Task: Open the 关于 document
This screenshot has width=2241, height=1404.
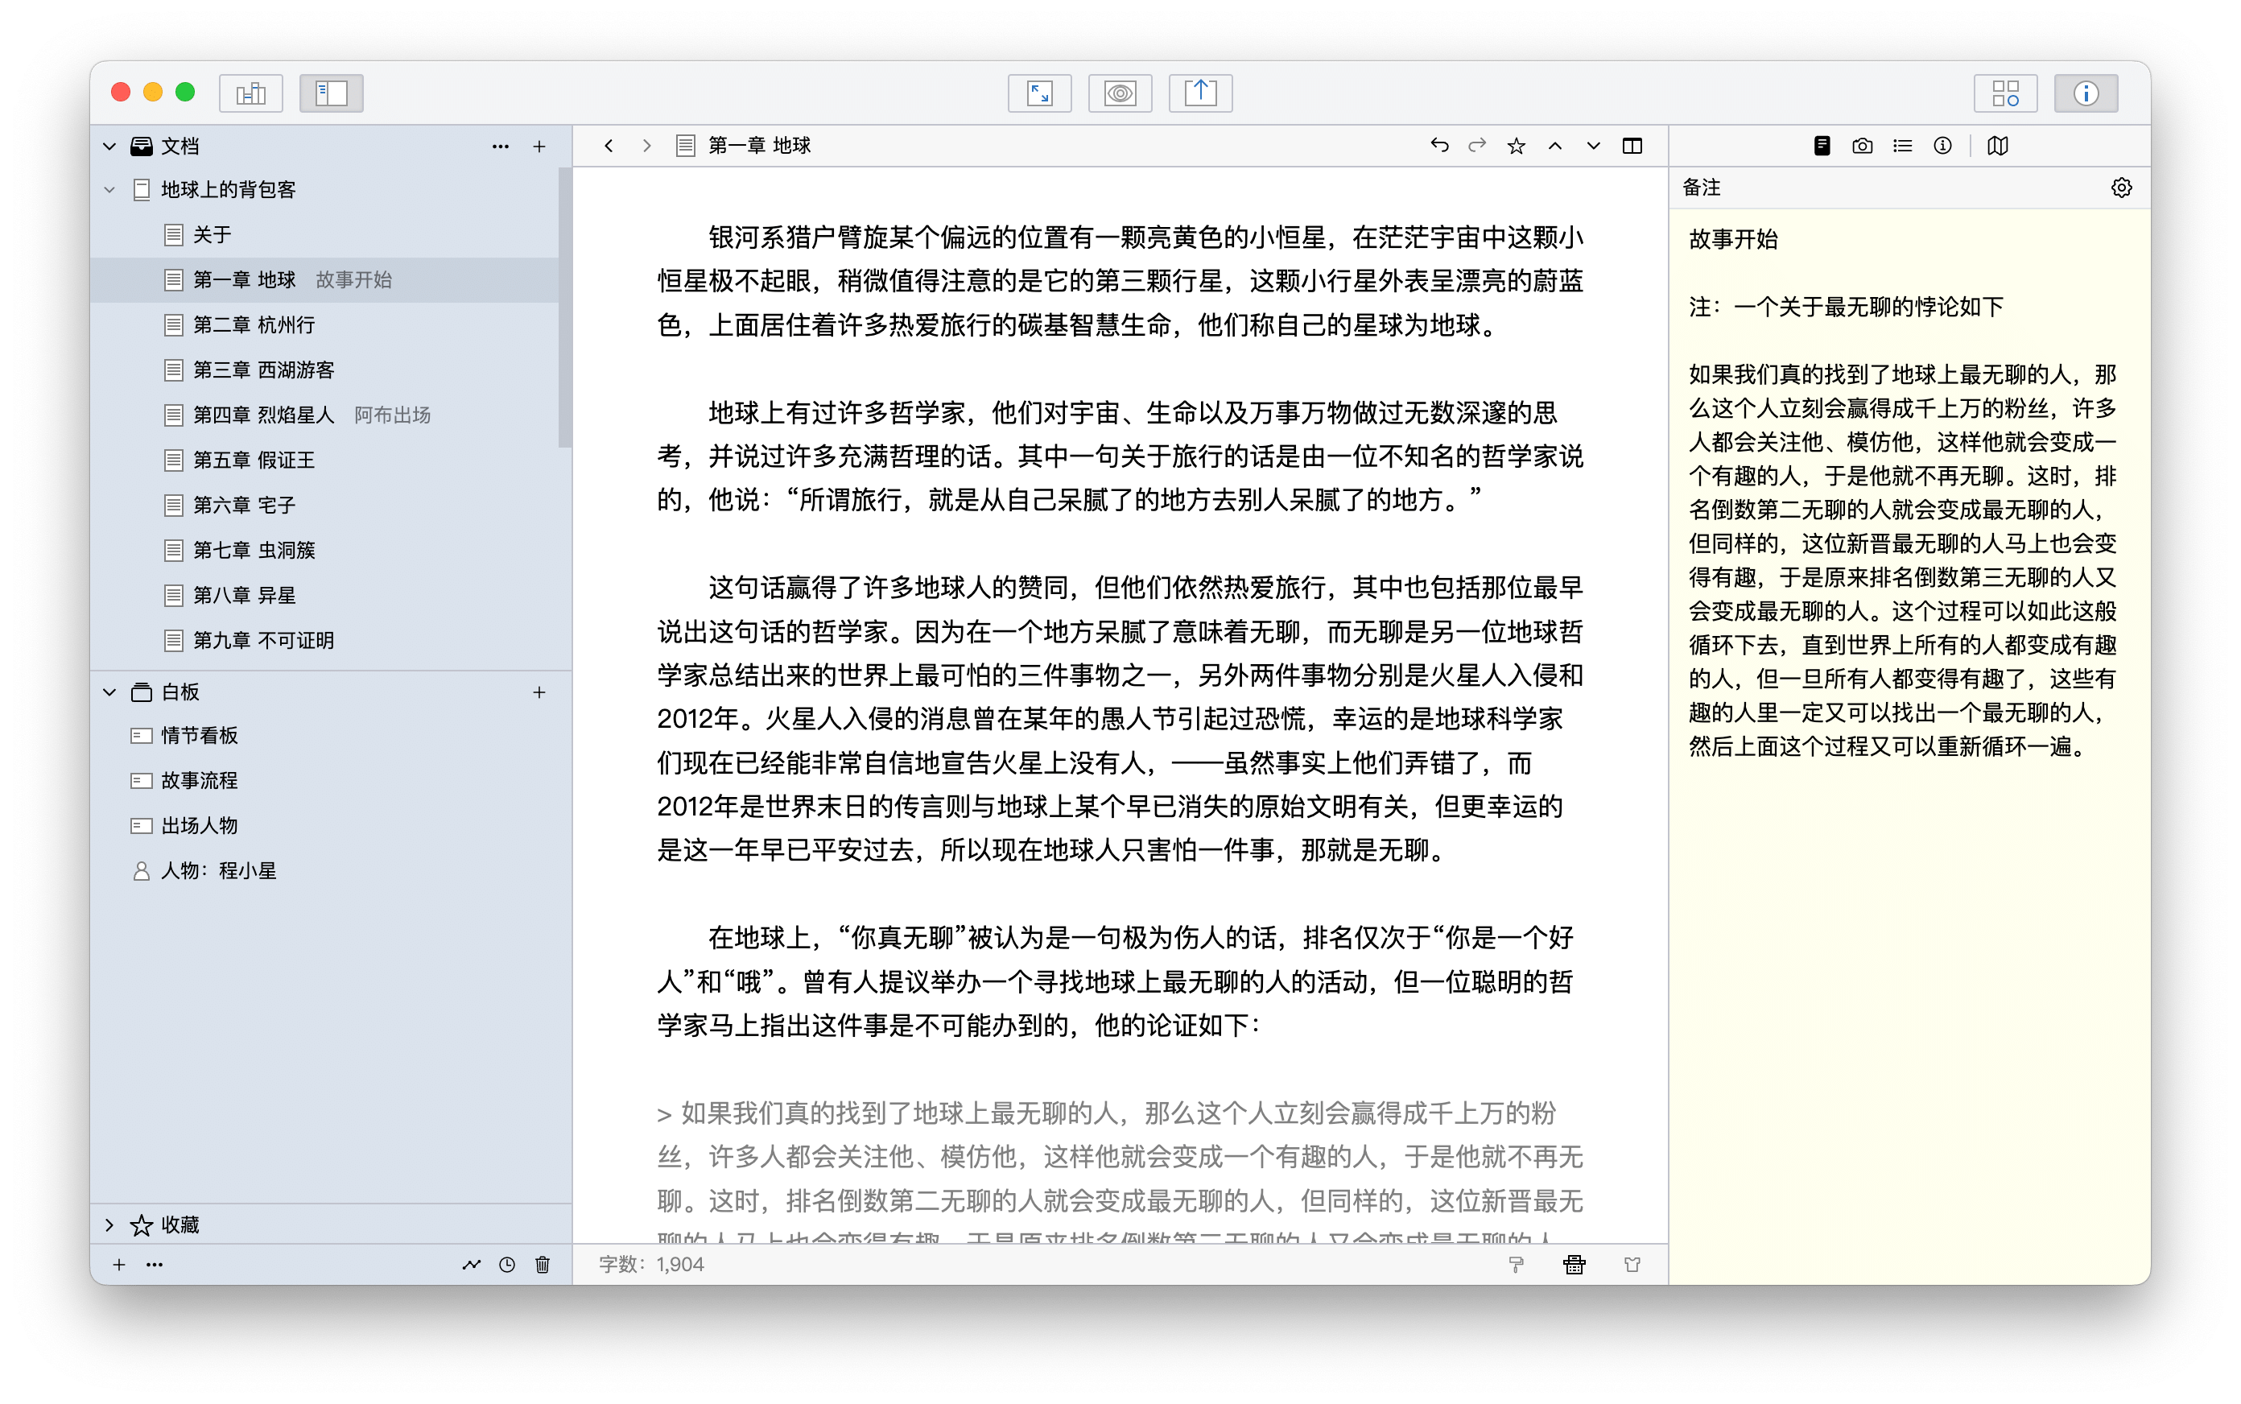Action: click(x=325, y=234)
